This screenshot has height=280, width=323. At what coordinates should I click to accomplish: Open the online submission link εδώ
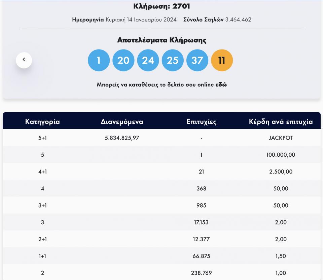221,85
